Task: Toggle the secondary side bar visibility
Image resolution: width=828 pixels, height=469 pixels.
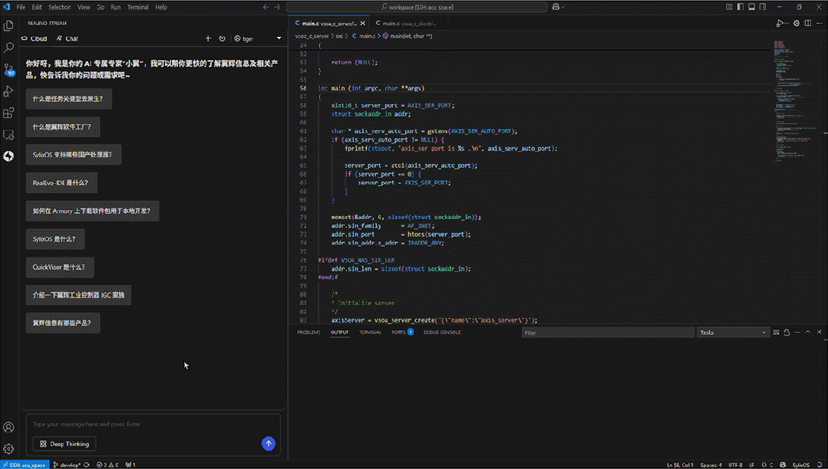Action: (763, 8)
